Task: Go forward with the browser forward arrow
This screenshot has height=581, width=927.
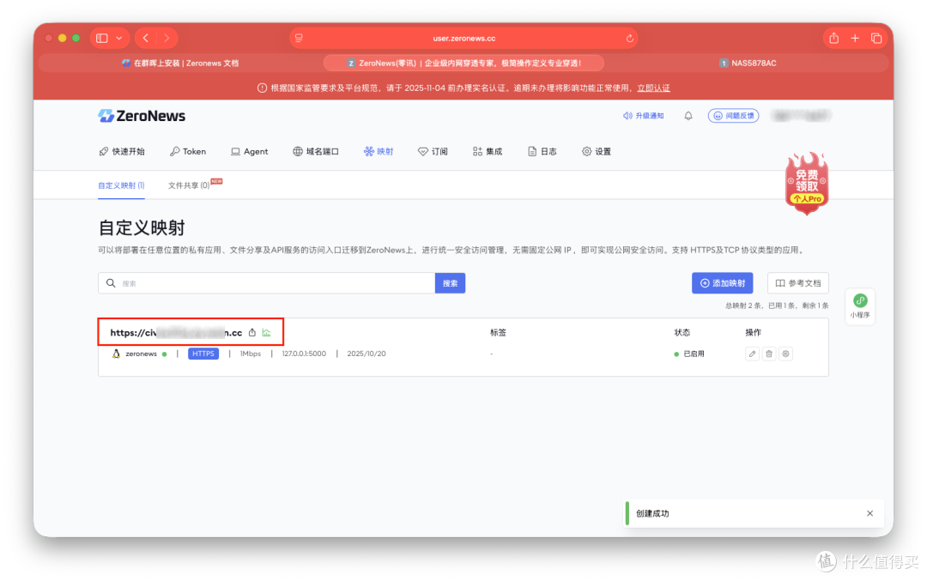Action: point(167,38)
